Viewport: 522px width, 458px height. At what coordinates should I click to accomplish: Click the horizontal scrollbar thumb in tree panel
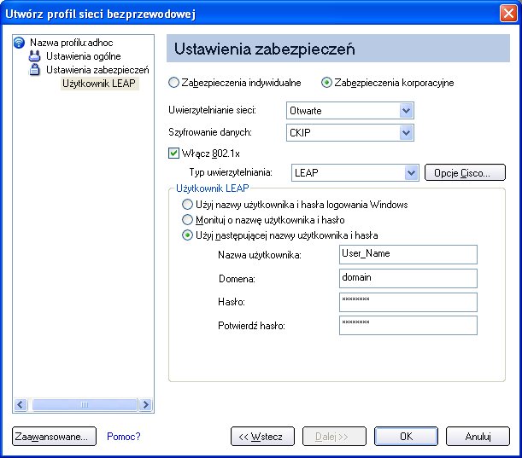tap(85, 404)
